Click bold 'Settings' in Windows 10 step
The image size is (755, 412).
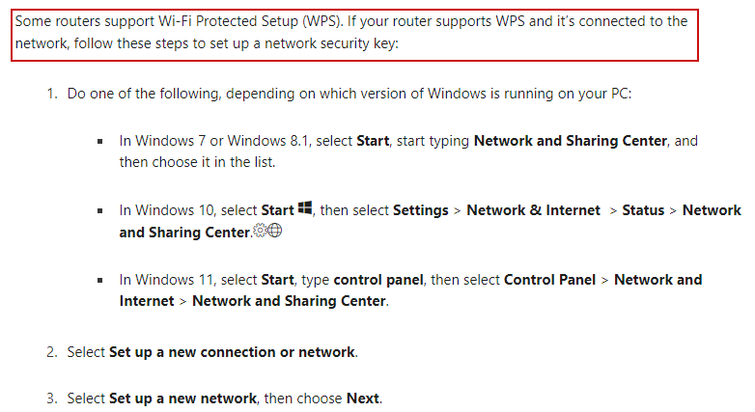tap(421, 210)
